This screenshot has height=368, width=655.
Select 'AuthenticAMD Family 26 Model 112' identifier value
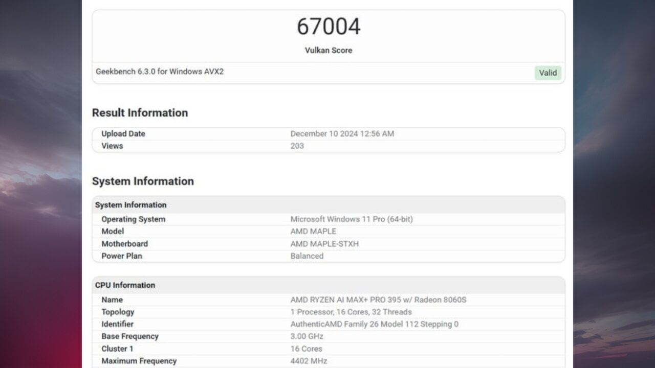point(375,324)
